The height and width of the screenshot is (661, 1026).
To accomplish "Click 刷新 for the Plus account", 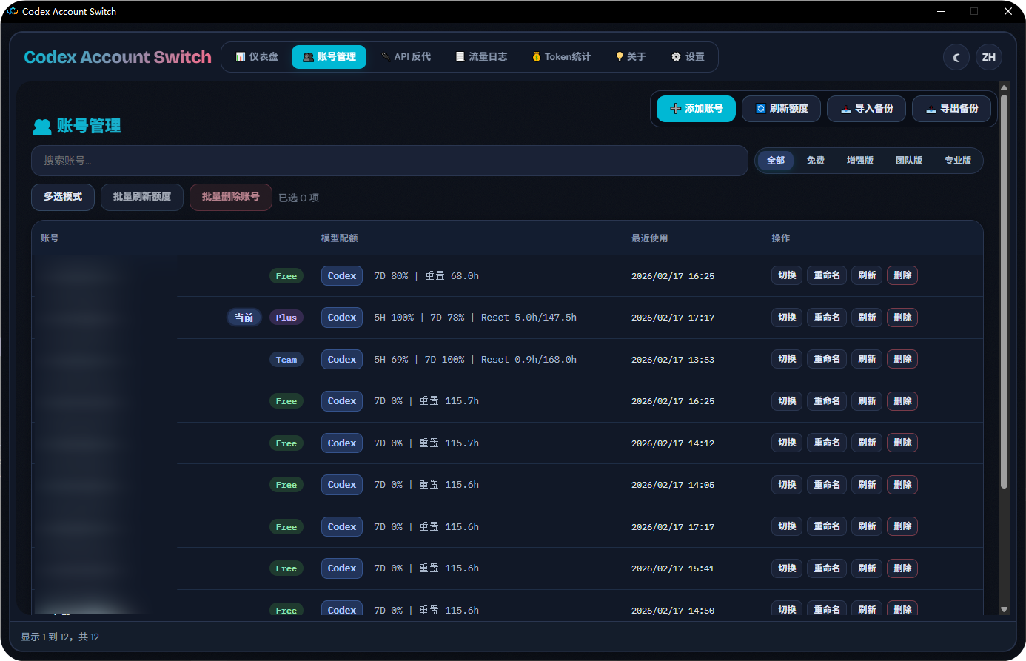I will [x=867, y=318].
